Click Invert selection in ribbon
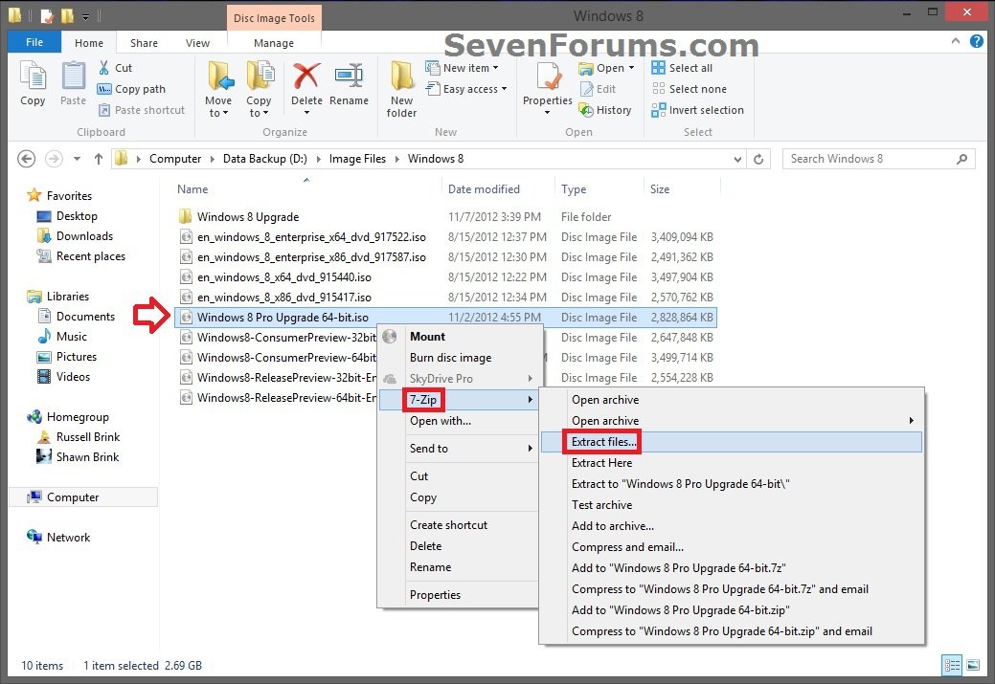The image size is (995, 684). pos(697,110)
